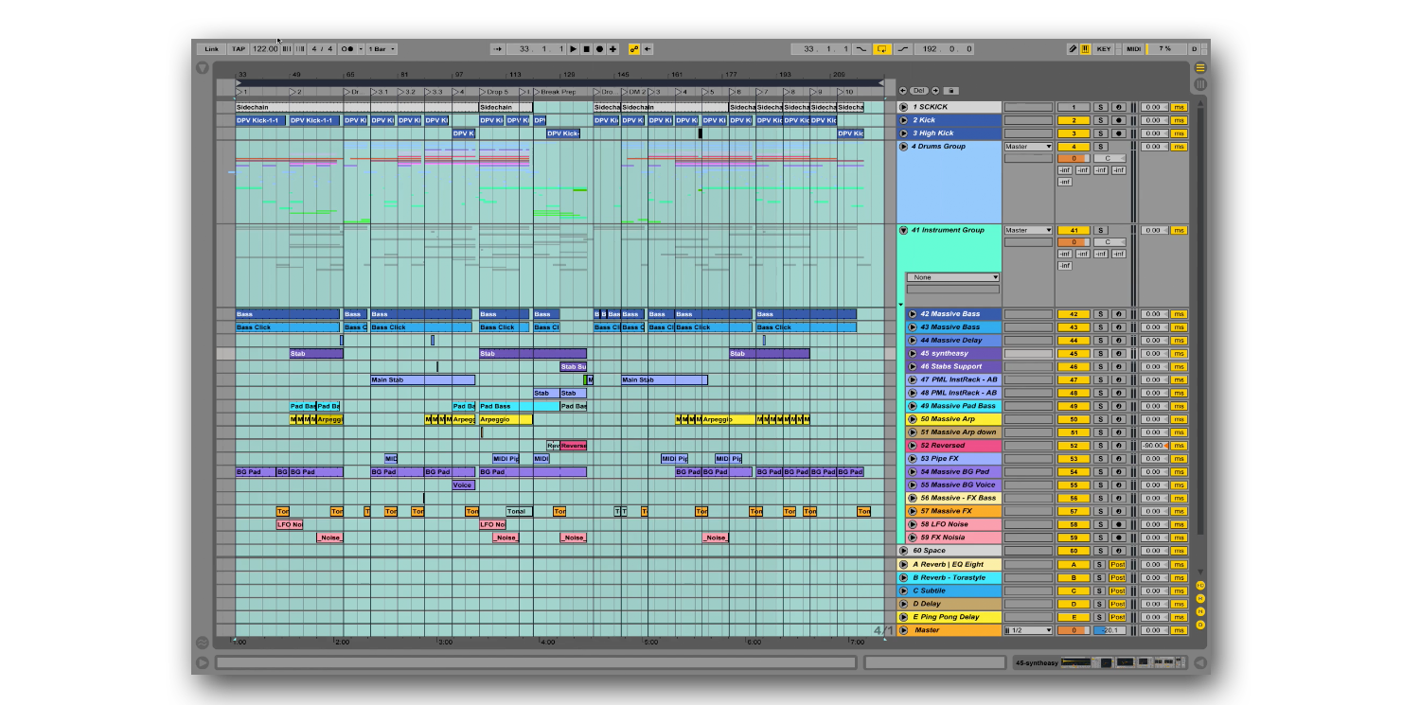Select the Reverse clip on track 52
This screenshot has height=705, width=1420.
coord(573,446)
